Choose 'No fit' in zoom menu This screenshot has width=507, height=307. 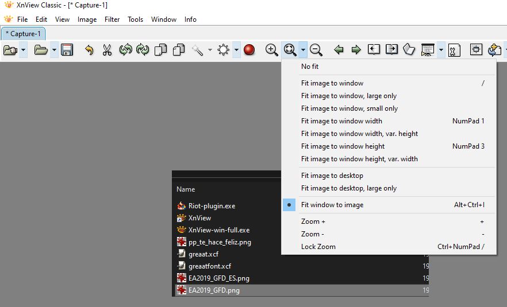point(310,67)
